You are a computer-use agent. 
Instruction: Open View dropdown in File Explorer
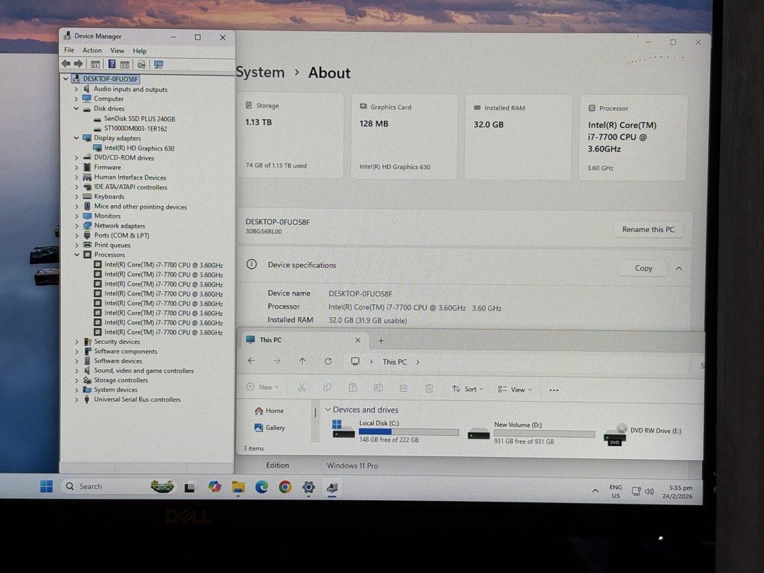(515, 389)
